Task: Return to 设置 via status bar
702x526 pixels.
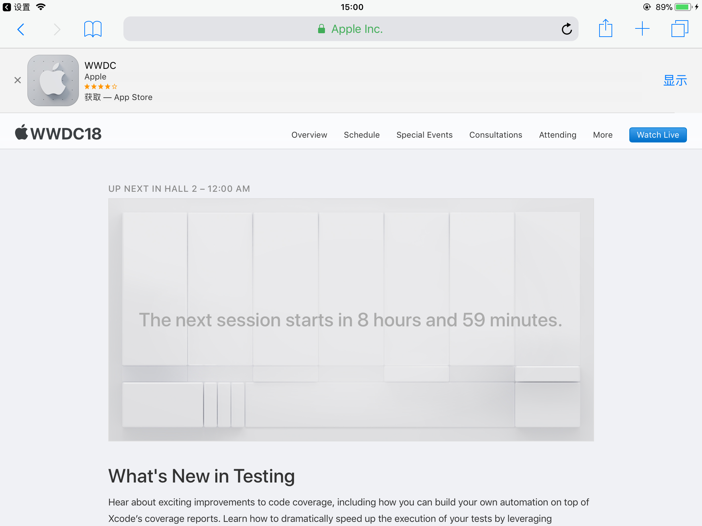Action: click(x=17, y=7)
